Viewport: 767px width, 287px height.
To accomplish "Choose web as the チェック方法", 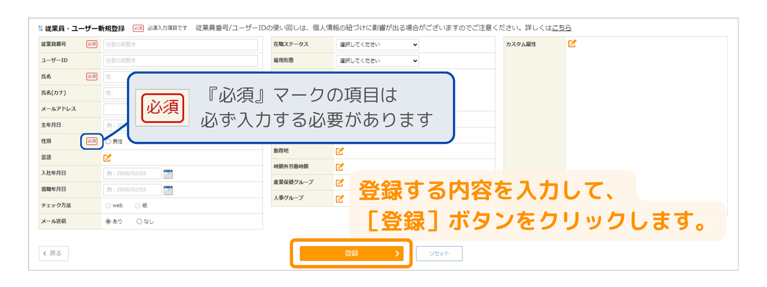I will coord(108,206).
